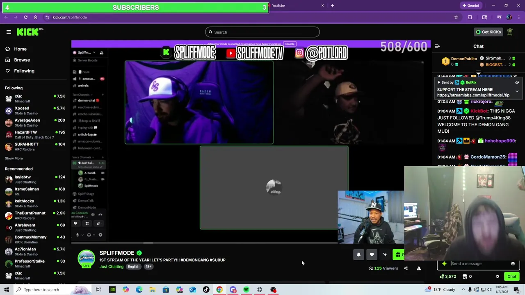Image resolution: width=525 pixels, height=295 pixels.
Task: Hide the pinned BotRix message
Action: coord(517,82)
